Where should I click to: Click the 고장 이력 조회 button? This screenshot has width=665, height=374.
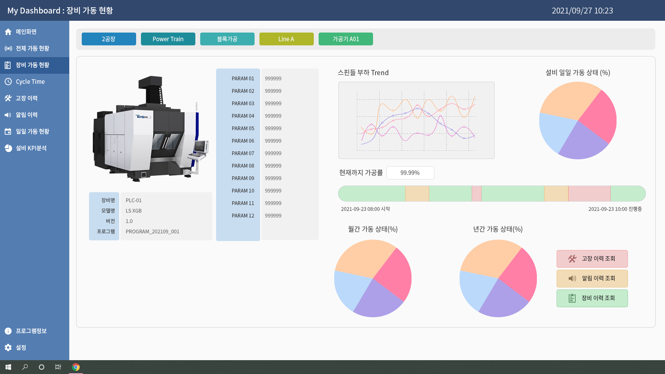pyautogui.click(x=592, y=259)
